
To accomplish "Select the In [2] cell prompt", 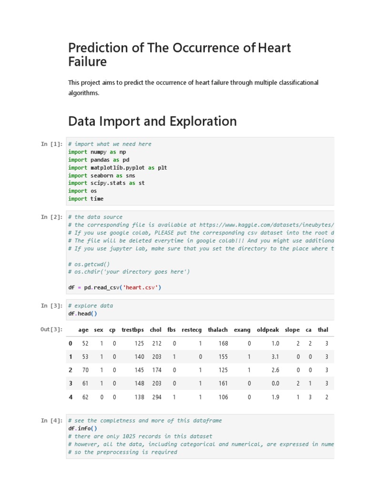I will pos(51,217).
